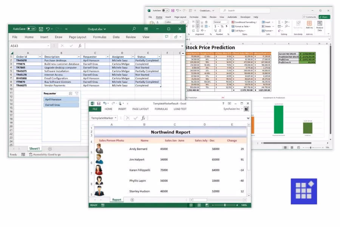Click the Save icon in TemplateMarkerResult window

tap(99, 103)
